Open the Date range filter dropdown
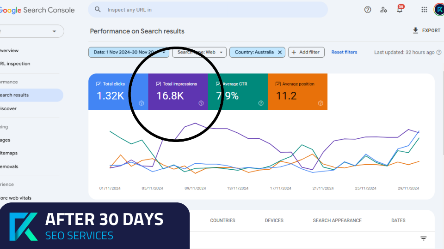Image resolution: width=444 pixels, height=249 pixels. point(129,52)
